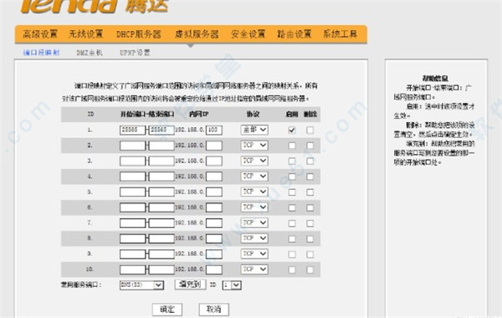Check the delete checkbox in row 8
The height and width of the screenshot is (318, 502).
pyautogui.click(x=310, y=238)
